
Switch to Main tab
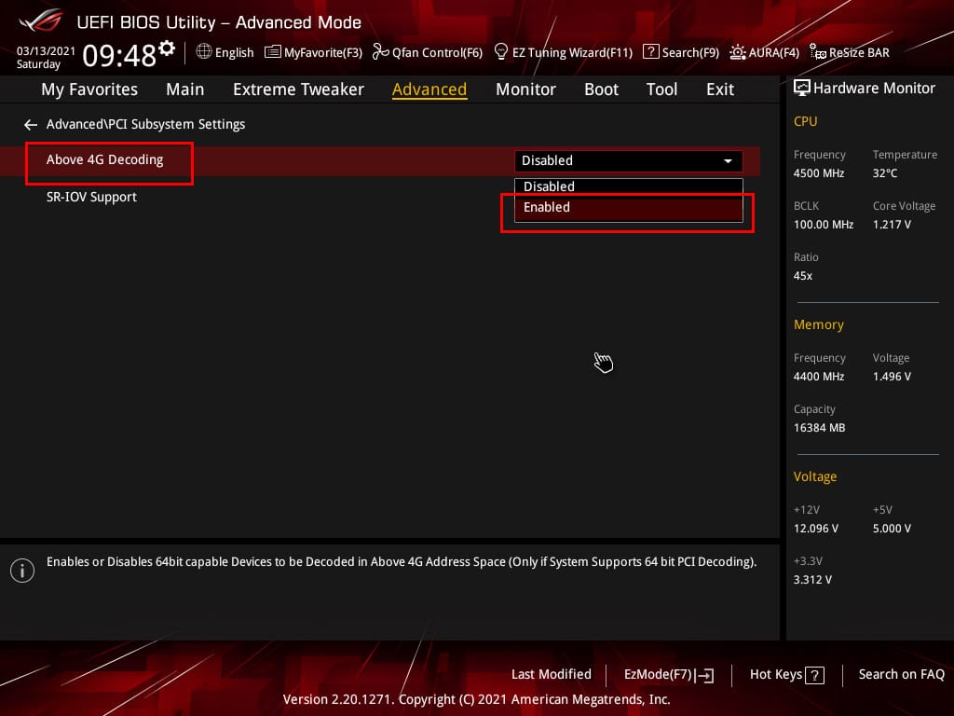[185, 89]
